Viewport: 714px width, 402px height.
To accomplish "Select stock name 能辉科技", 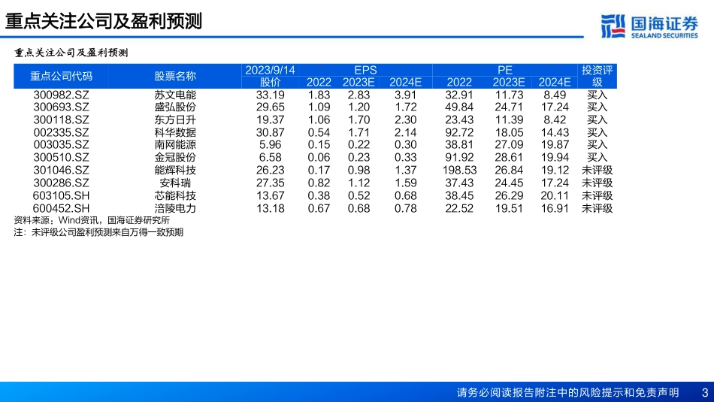I will [x=175, y=171].
